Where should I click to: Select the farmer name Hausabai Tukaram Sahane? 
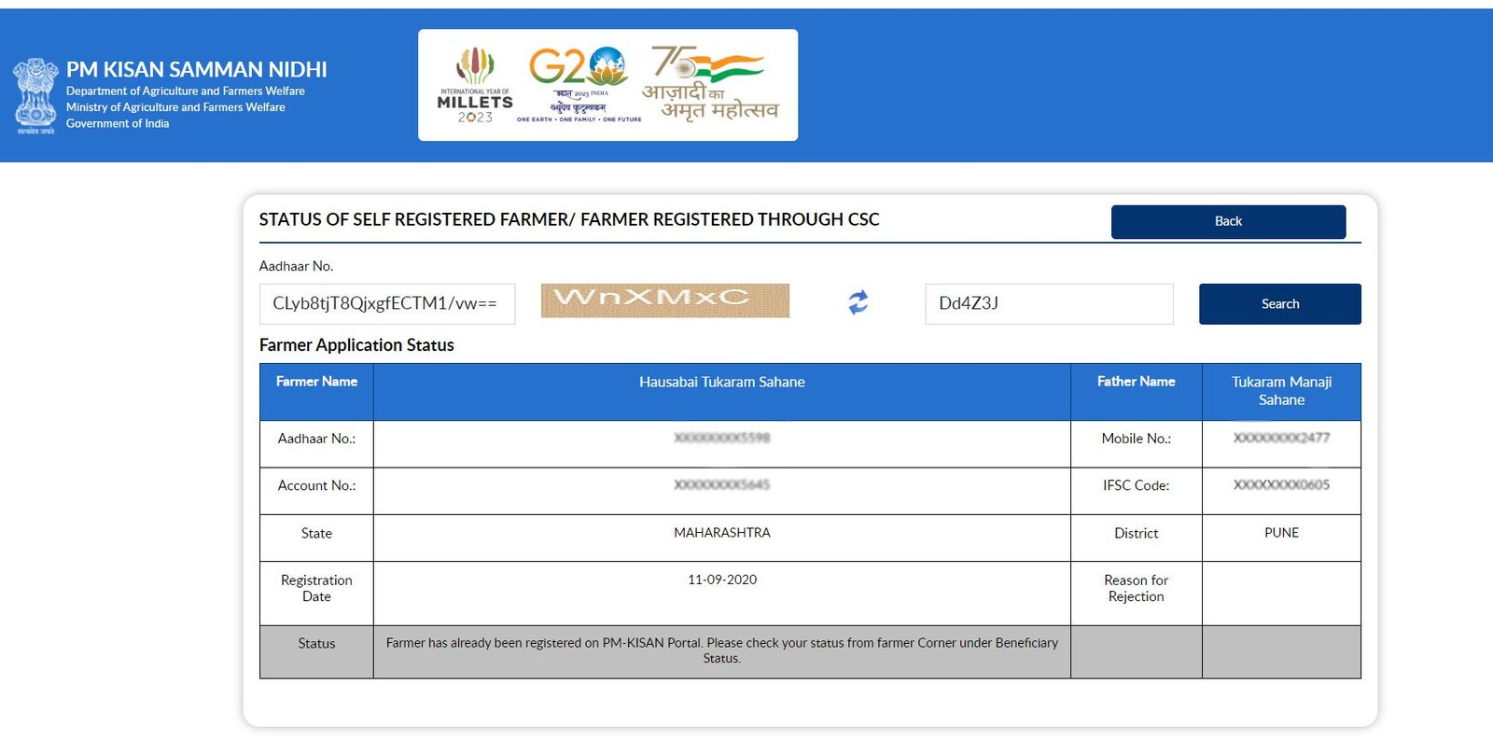click(x=722, y=382)
